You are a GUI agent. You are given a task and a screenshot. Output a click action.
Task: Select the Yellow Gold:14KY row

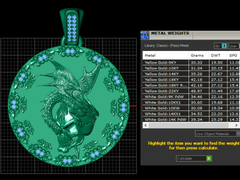click(x=191, y=74)
